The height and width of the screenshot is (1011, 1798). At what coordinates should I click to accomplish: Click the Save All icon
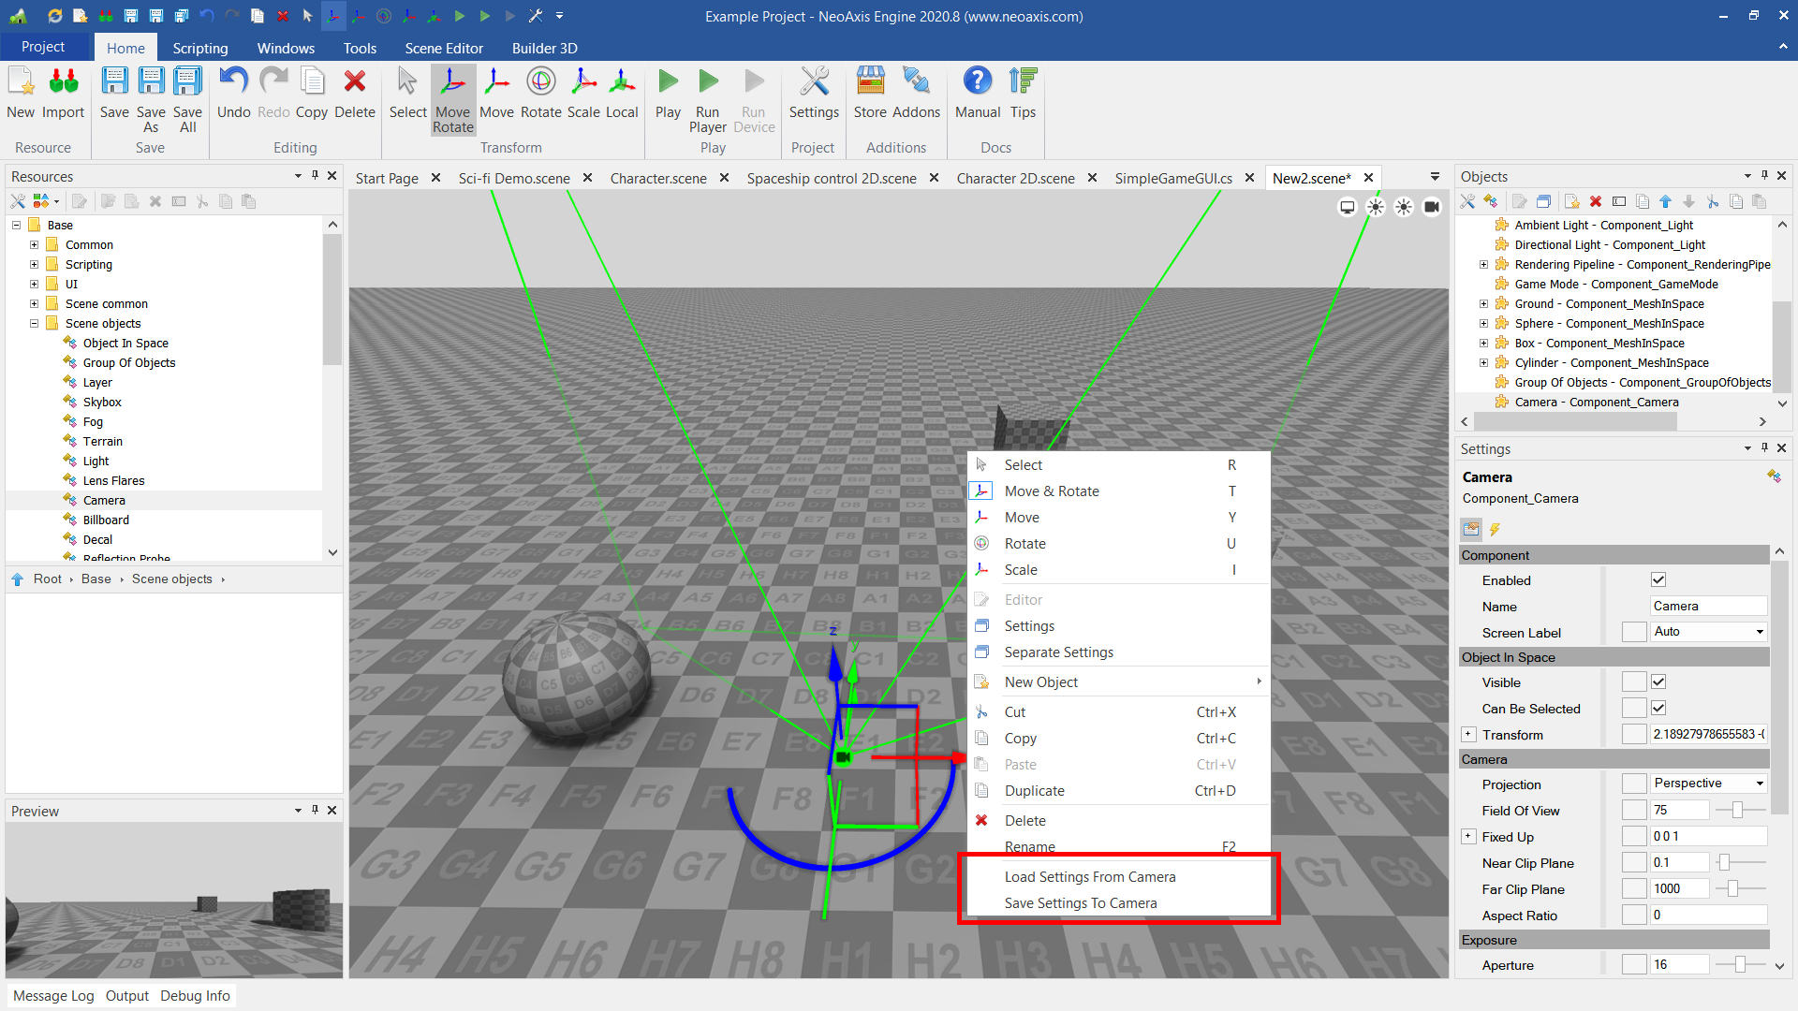(187, 94)
